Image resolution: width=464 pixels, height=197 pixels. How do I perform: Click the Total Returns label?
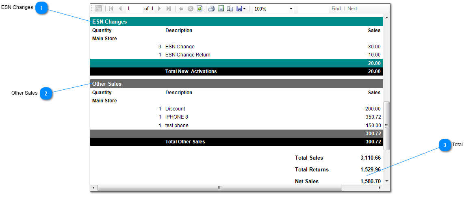point(312,169)
